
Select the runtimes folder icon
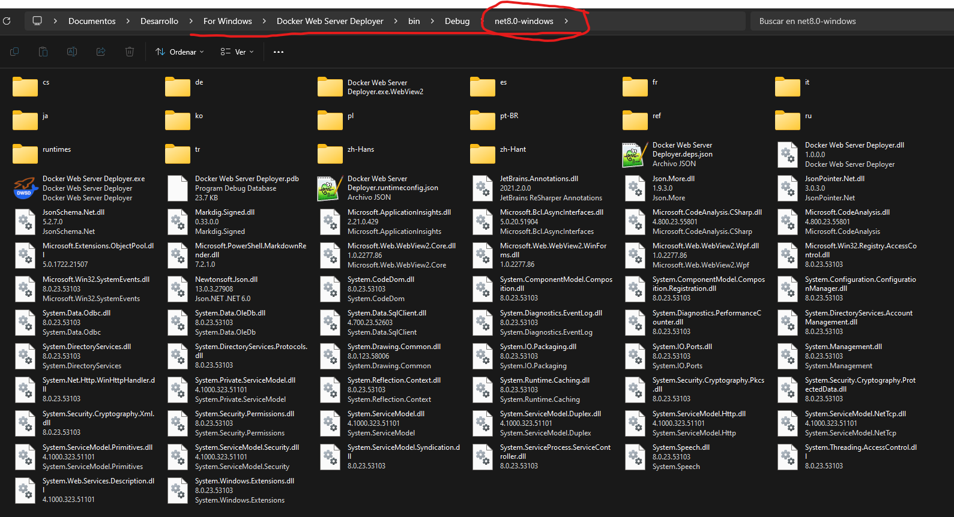(25, 154)
